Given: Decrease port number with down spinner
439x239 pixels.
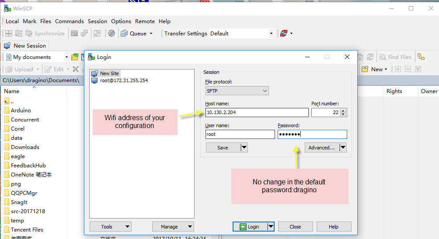Looking at the screenshot, I should (343, 114).
